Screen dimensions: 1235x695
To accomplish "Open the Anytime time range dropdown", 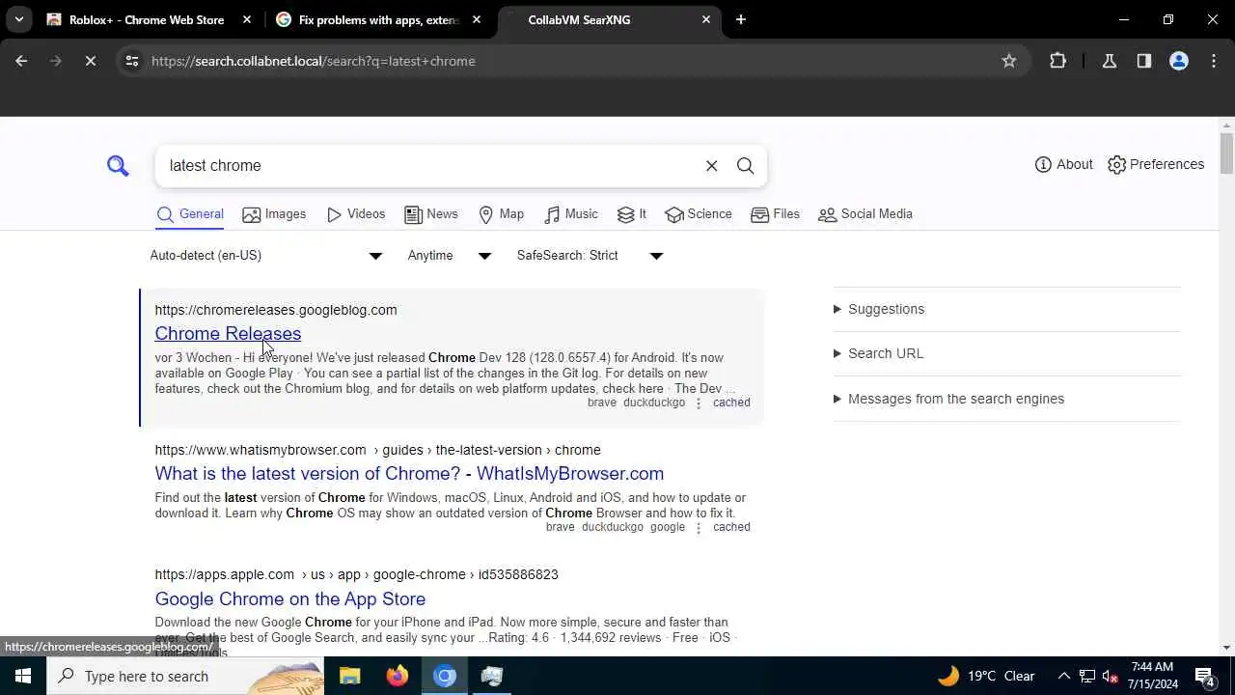I will 450,256.
